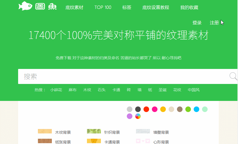Click the 针织背景 camouflage thumbnail

coord(94,131)
